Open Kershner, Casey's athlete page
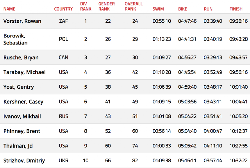Image resolution: width=250 pixels, height=168 pixels. [23, 102]
